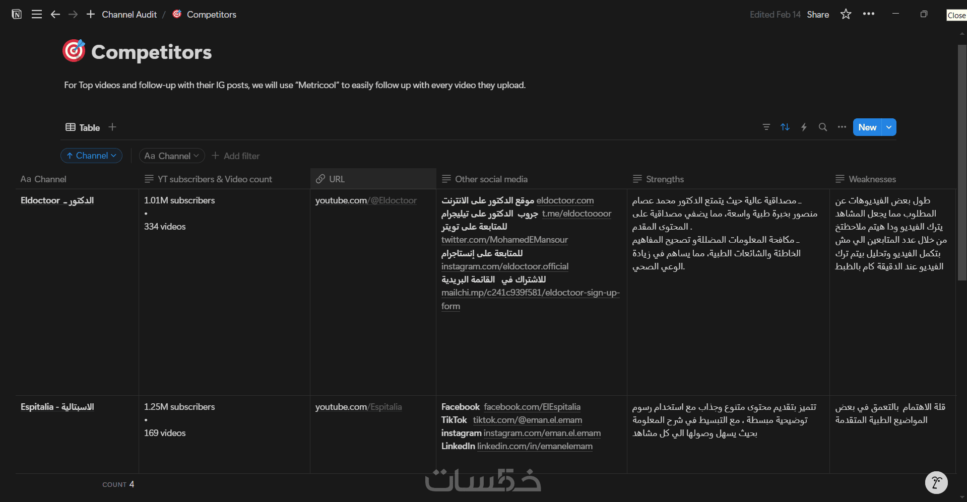Click the 169 videos text

click(165, 433)
